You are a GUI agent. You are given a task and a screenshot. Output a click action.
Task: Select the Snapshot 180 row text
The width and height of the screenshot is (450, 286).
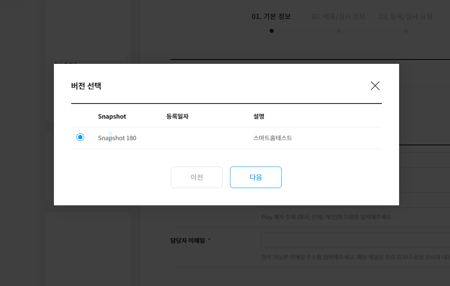point(117,138)
